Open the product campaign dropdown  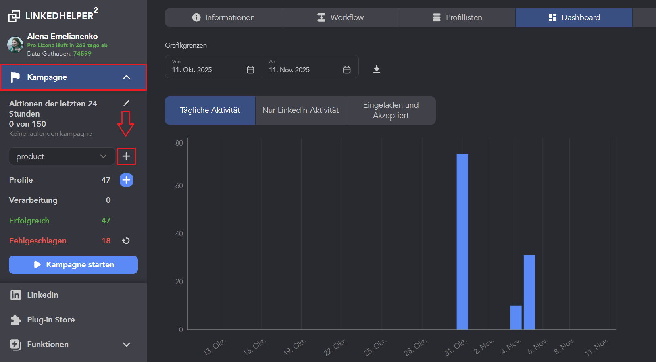pyautogui.click(x=62, y=156)
